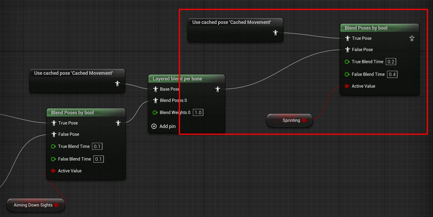
Task: Click output pose pin of Sprinting-driven Blend Poses node
Action: click(412, 38)
